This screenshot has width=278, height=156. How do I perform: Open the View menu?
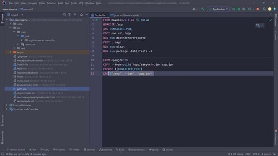coord(23,3)
